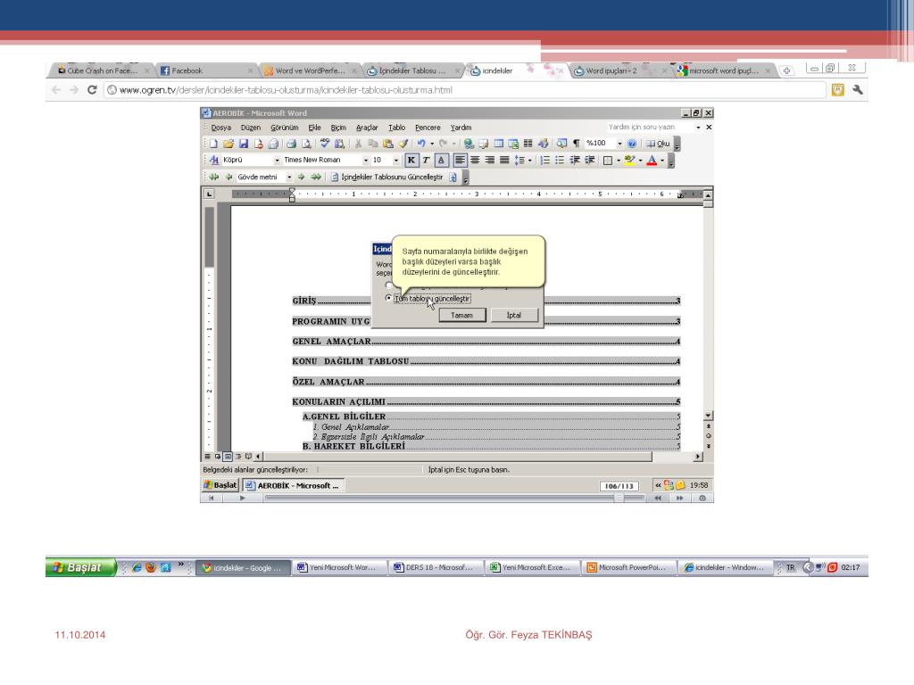Insert a table using the toolbar icon
Screen dimensions: 914x685
pyautogui.click(x=499, y=144)
